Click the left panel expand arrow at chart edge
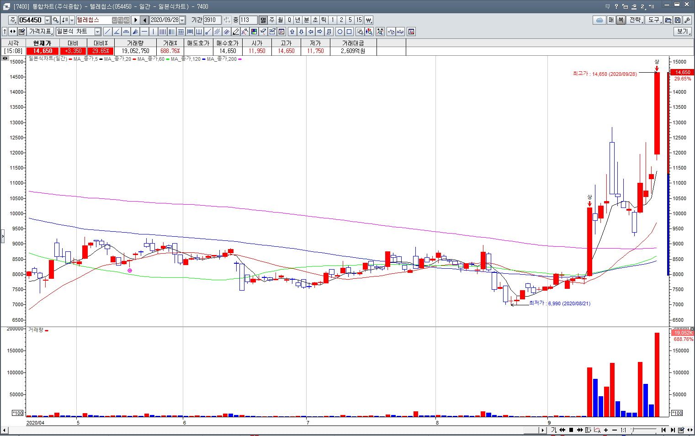 click(2, 236)
